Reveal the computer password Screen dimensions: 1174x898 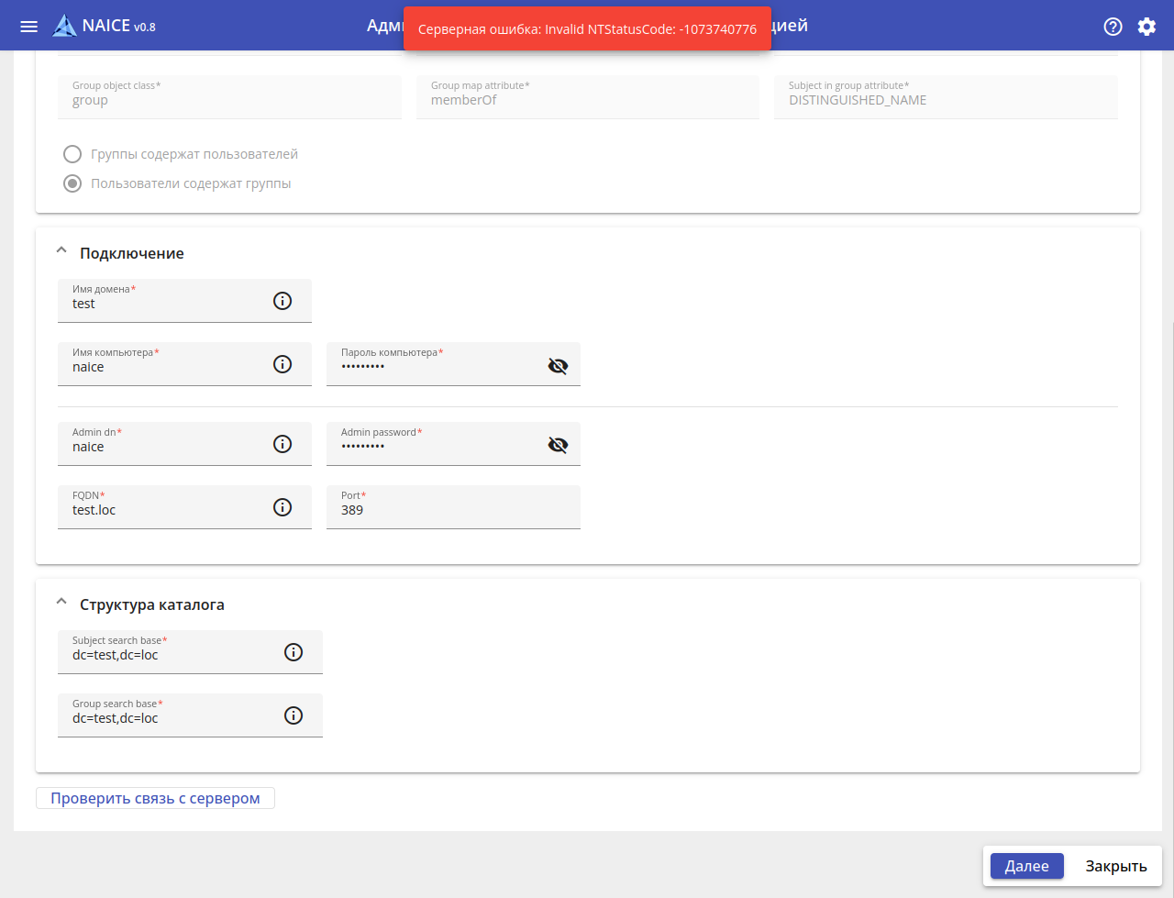(x=558, y=366)
